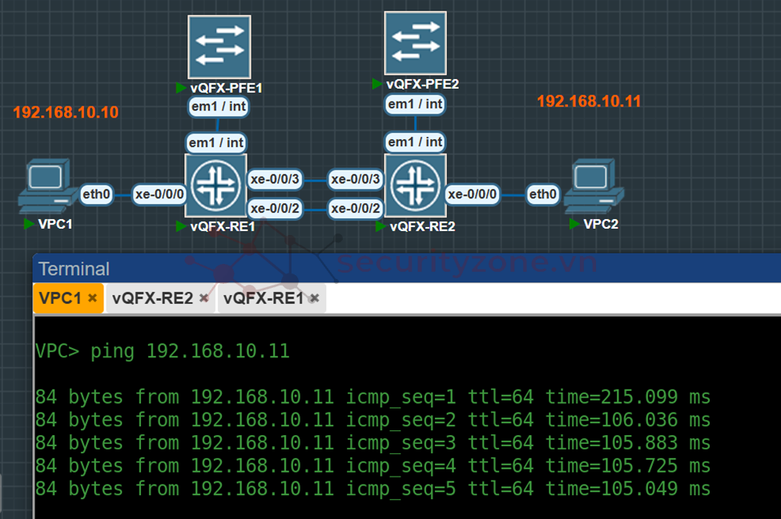Select the VPC2 computer icon

(x=593, y=186)
